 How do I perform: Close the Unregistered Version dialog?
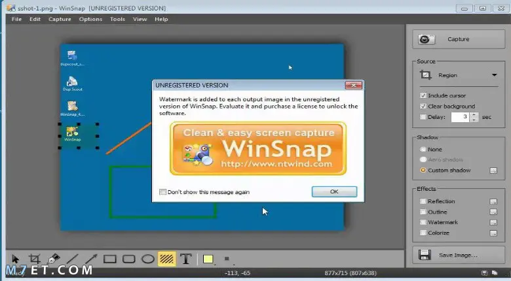click(x=354, y=85)
